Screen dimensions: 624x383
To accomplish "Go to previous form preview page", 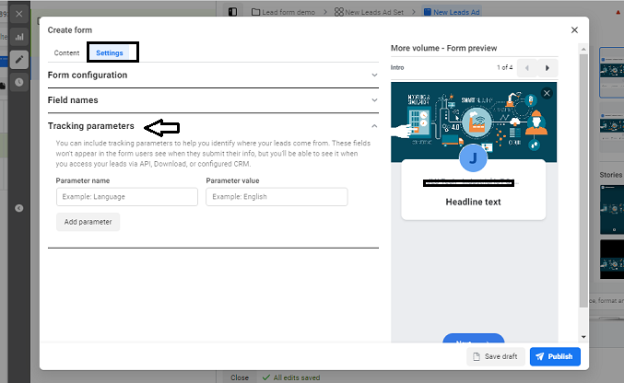I will 527,67.
